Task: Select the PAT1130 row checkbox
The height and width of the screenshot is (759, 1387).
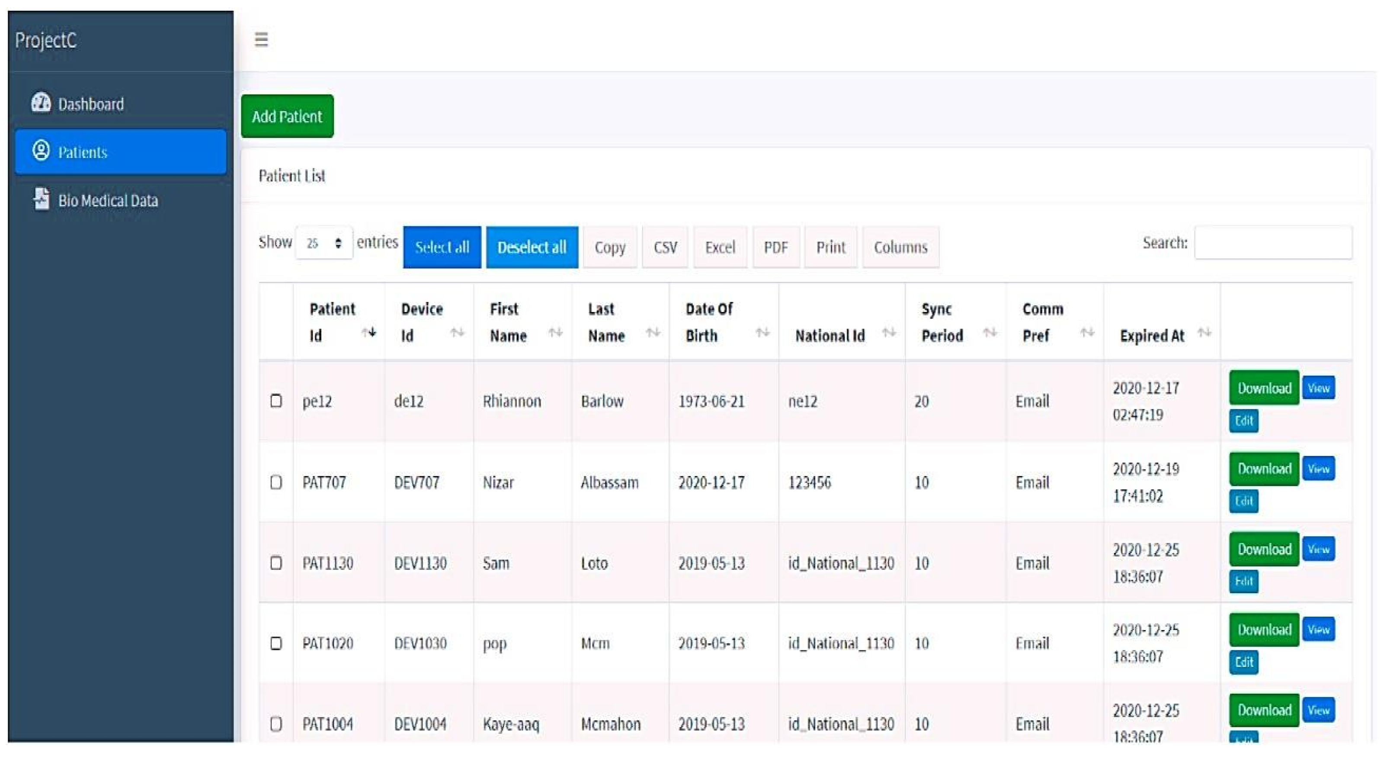Action: (x=276, y=563)
